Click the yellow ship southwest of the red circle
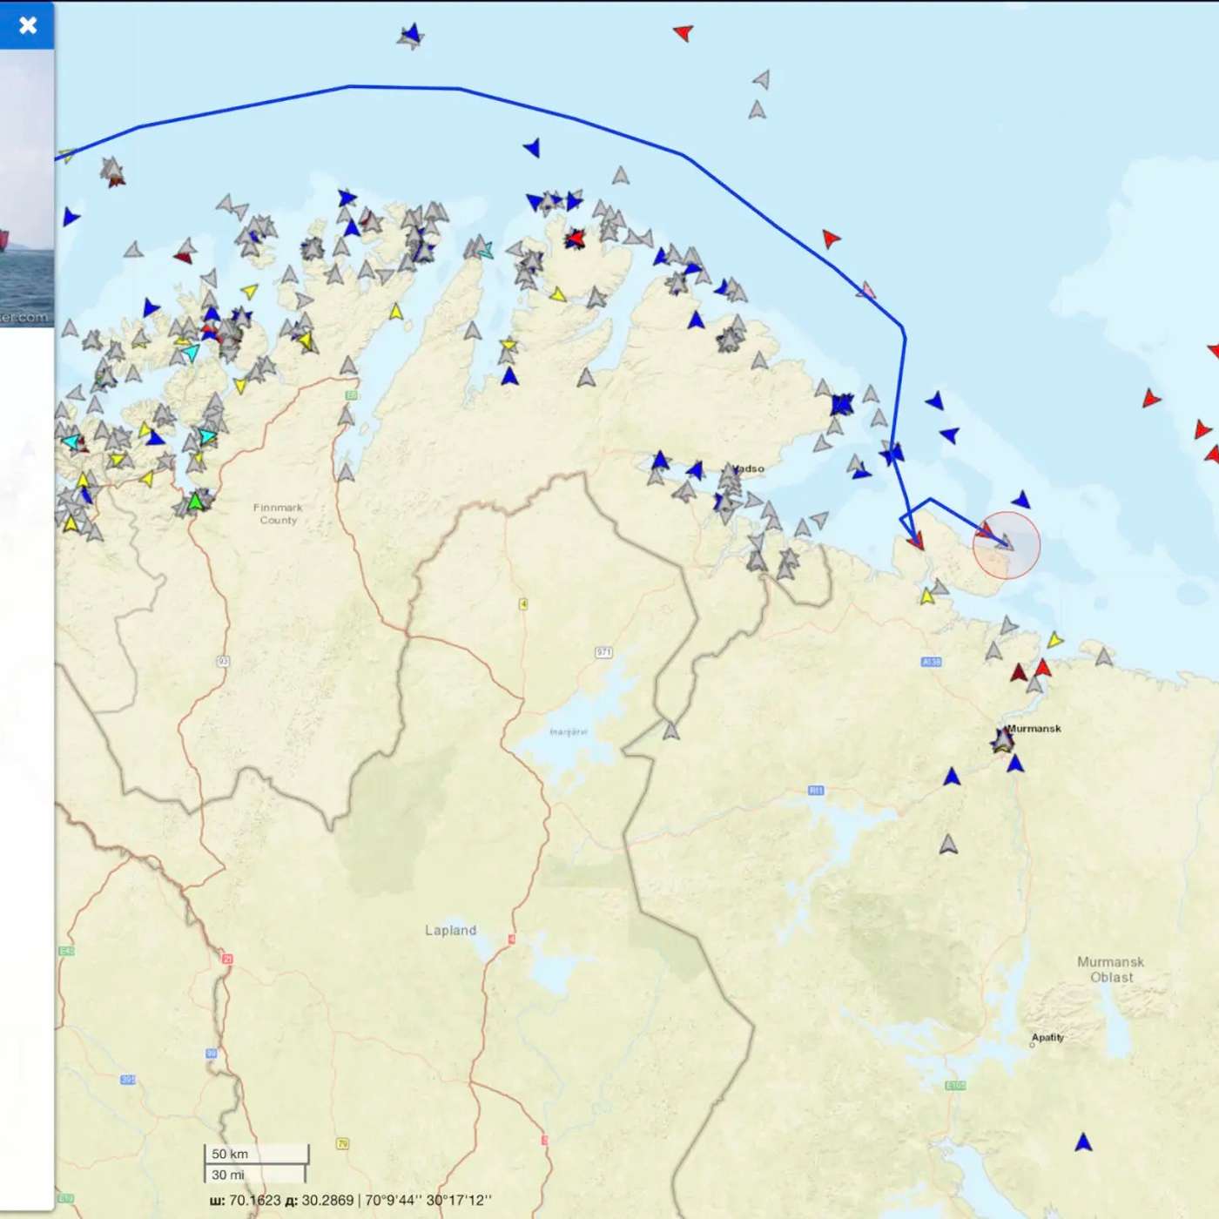The height and width of the screenshot is (1219, 1219). click(927, 596)
